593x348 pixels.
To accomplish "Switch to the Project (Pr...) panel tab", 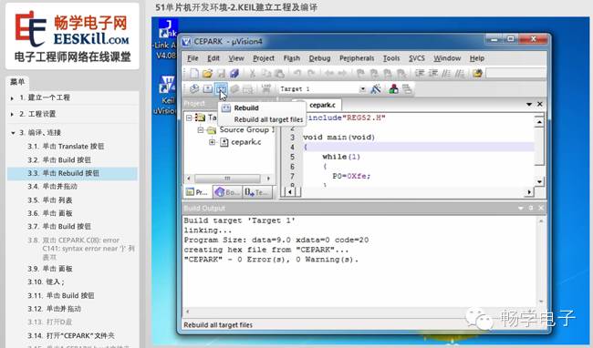I will click(197, 192).
